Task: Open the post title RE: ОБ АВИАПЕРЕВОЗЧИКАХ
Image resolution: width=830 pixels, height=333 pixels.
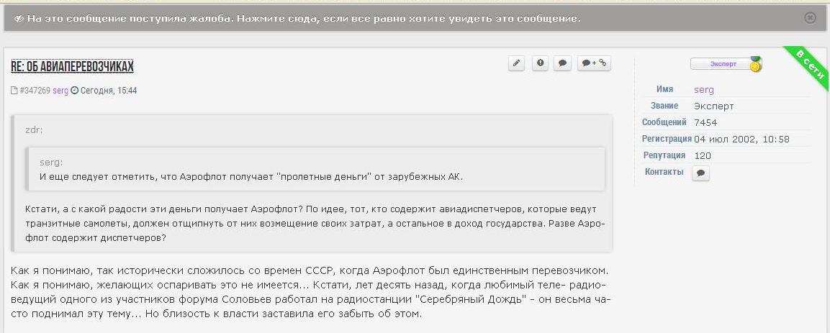Action: [x=72, y=67]
